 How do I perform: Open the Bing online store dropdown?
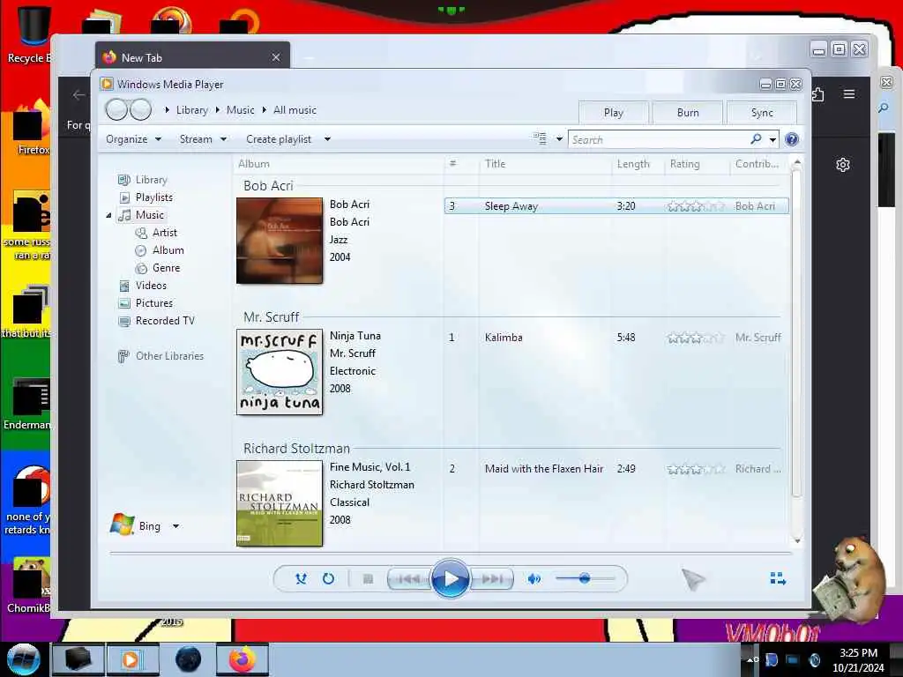[175, 526]
